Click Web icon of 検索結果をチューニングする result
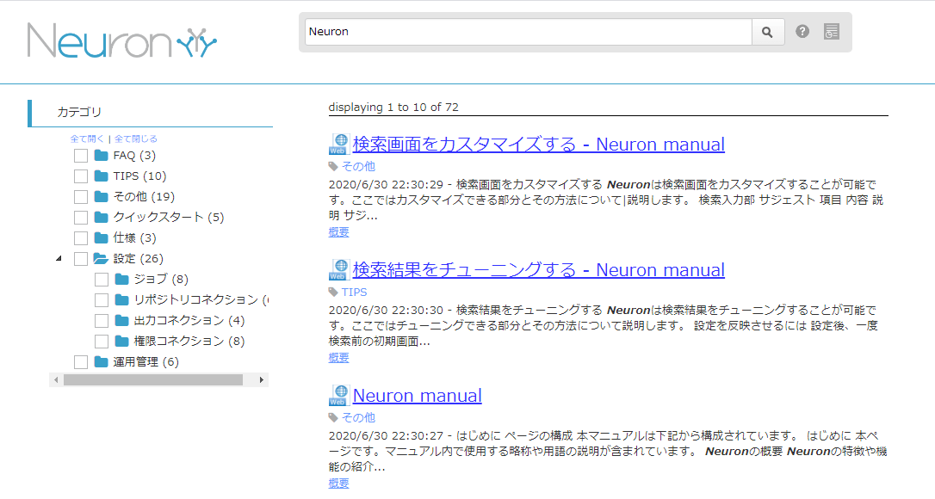Viewport: 935px width, 499px height. (338, 270)
